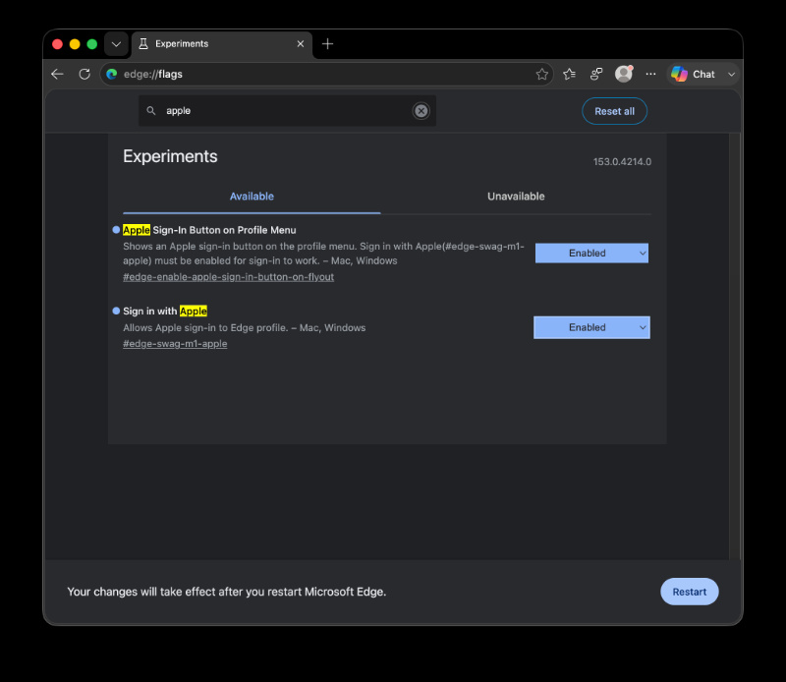Click Apple Sign-In Button on Profile Menu title
Screen dimensions: 786x682
(209, 230)
